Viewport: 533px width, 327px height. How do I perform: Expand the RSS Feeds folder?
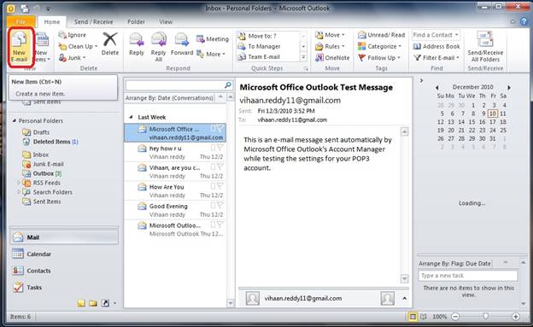pos(18,183)
